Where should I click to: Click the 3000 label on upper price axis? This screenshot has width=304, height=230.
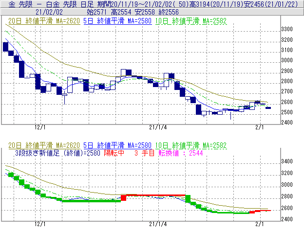click(287, 60)
